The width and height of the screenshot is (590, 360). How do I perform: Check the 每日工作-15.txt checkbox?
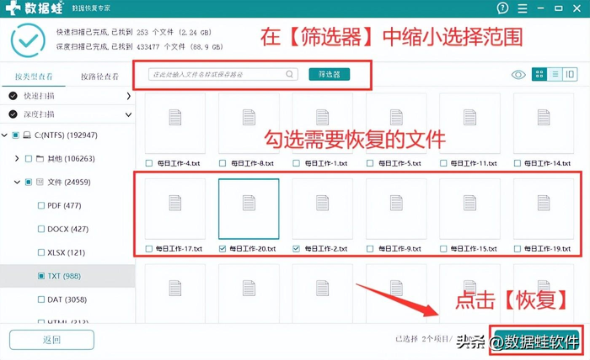tap(443, 248)
